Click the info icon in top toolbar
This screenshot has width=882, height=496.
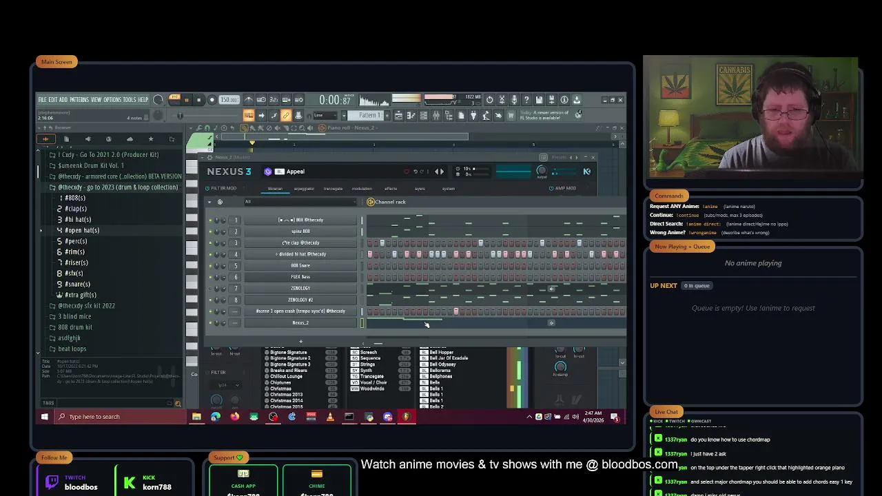pos(564,100)
